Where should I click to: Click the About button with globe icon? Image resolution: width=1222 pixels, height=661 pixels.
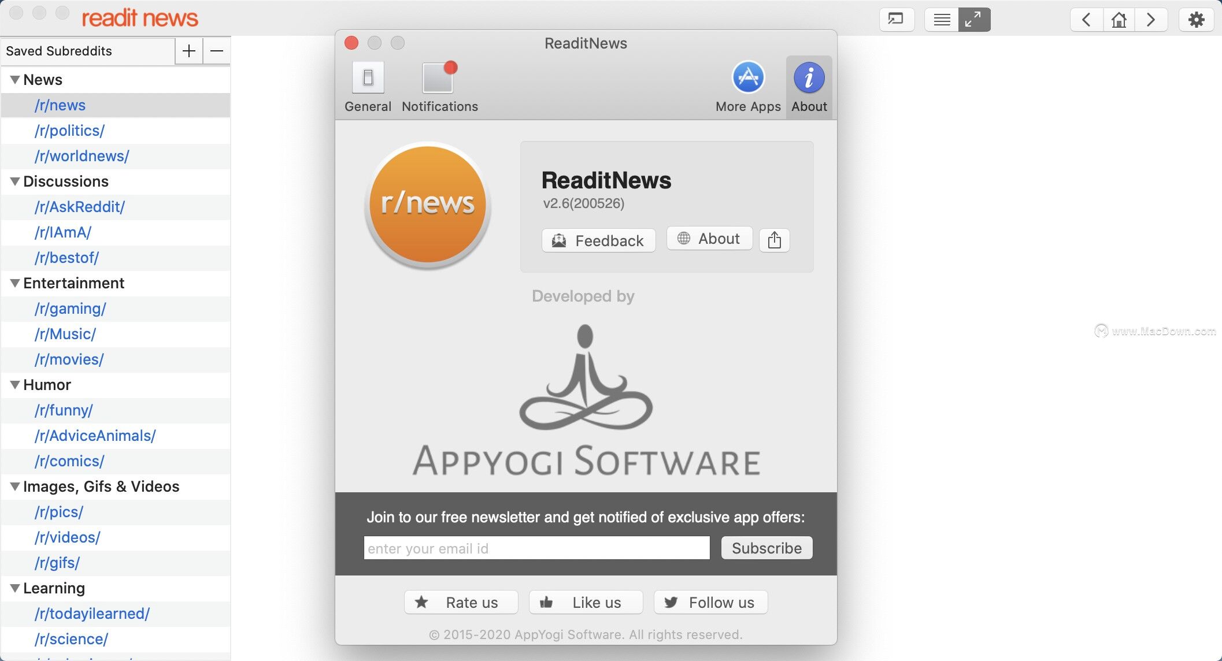pyautogui.click(x=709, y=238)
